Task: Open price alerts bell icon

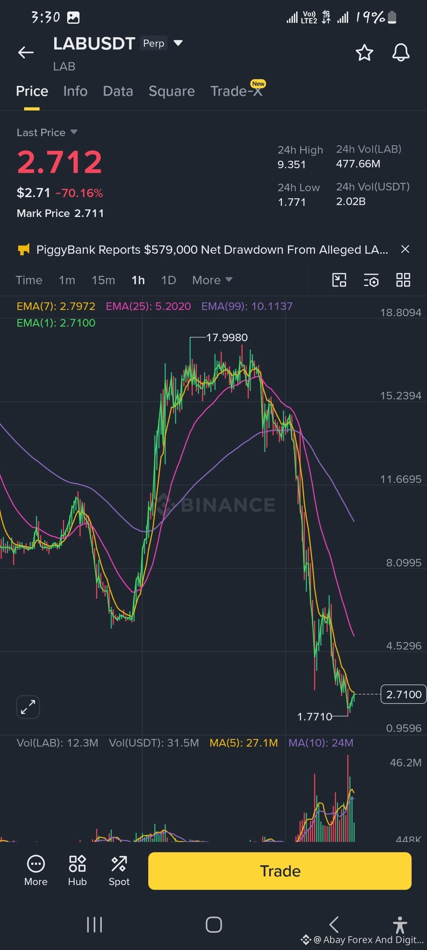Action: pyautogui.click(x=401, y=52)
